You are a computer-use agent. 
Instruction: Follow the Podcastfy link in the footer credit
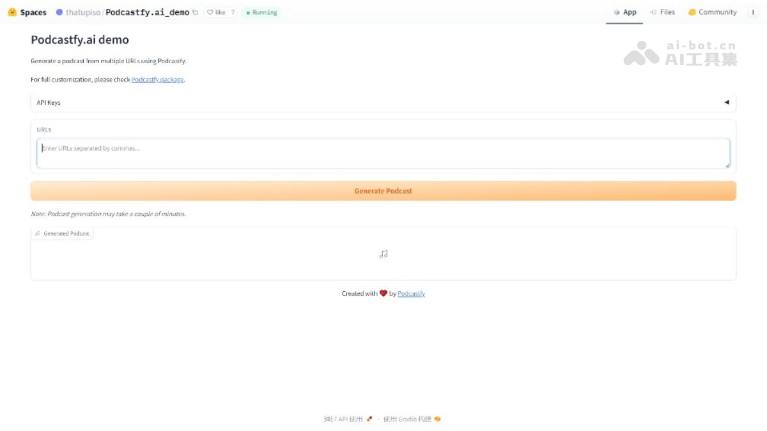click(411, 294)
